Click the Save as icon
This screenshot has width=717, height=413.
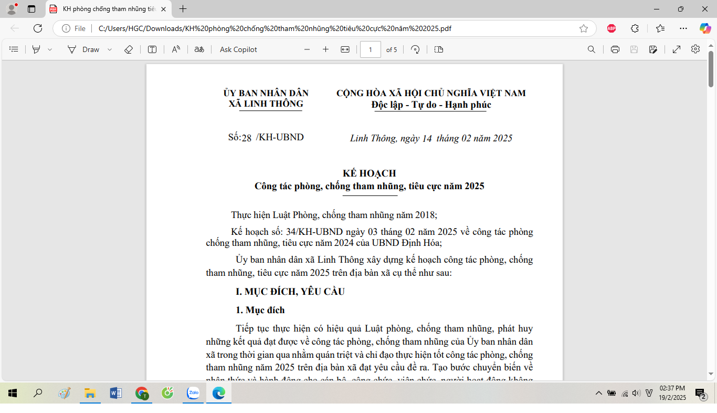tap(653, 49)
